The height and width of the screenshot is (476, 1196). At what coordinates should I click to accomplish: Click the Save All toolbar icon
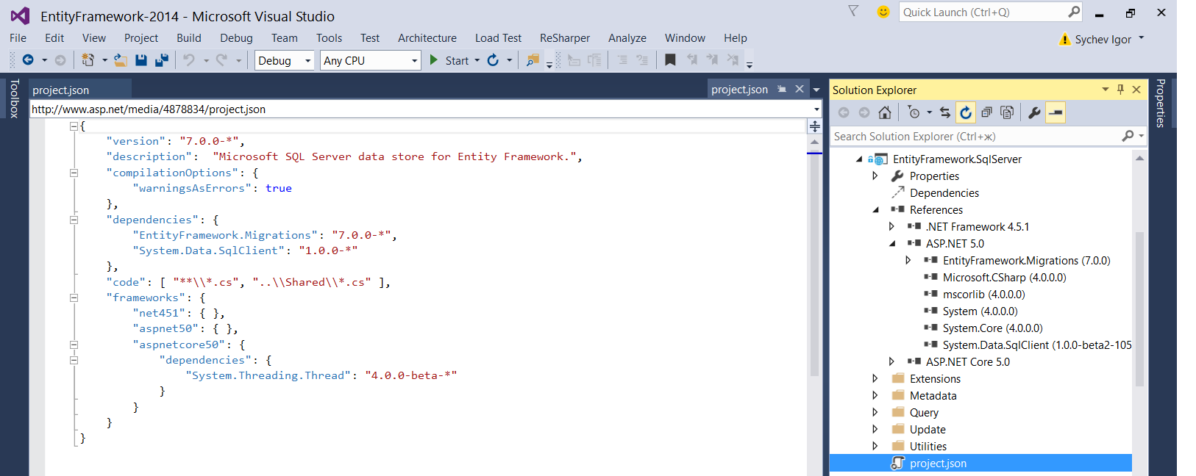coord(162,60)
